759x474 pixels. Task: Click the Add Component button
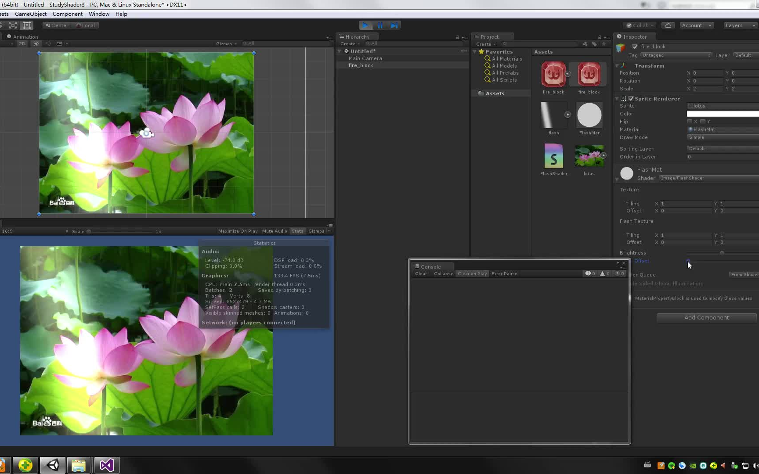tap(706, 317)
